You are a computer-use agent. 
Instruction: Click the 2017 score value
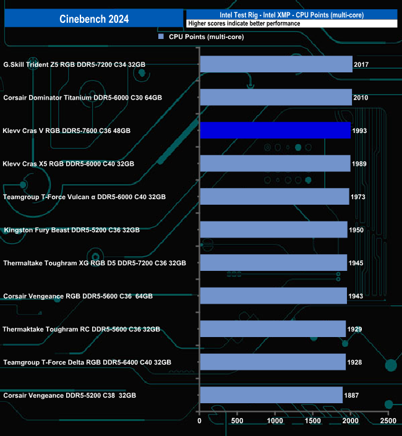361,64
